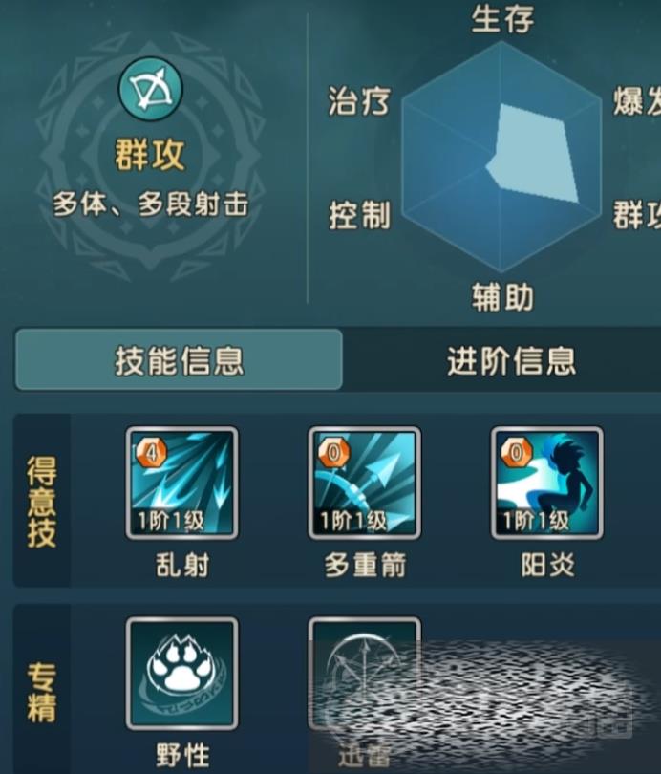The image size is (661, 774).
Task: Click the 辅助 radar chart label
Action: [502, 297]
